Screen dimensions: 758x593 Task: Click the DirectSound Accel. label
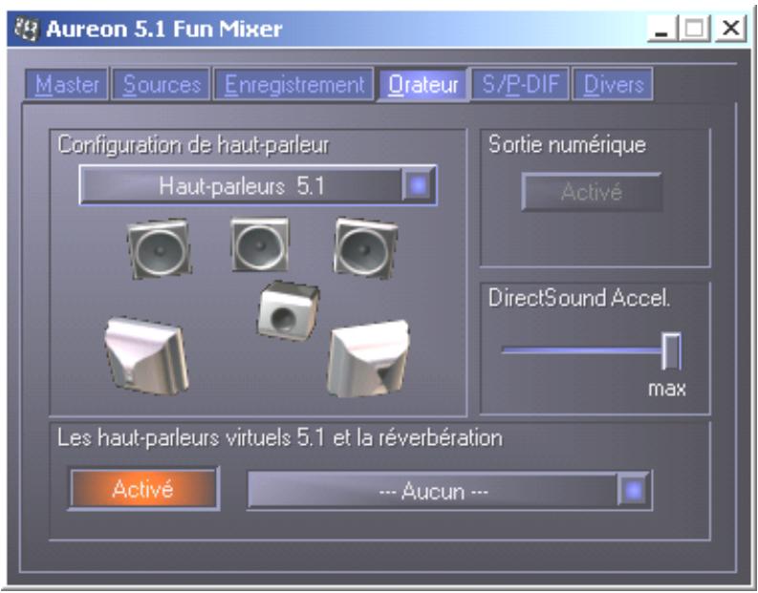click(579, 298)
